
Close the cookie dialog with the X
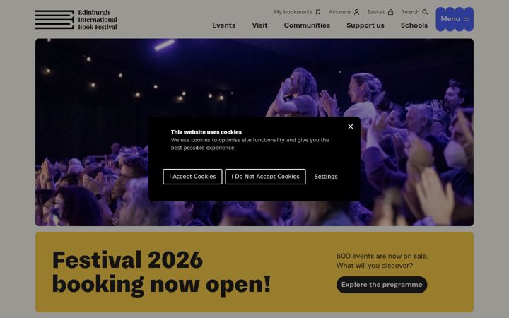click(351, 126)
